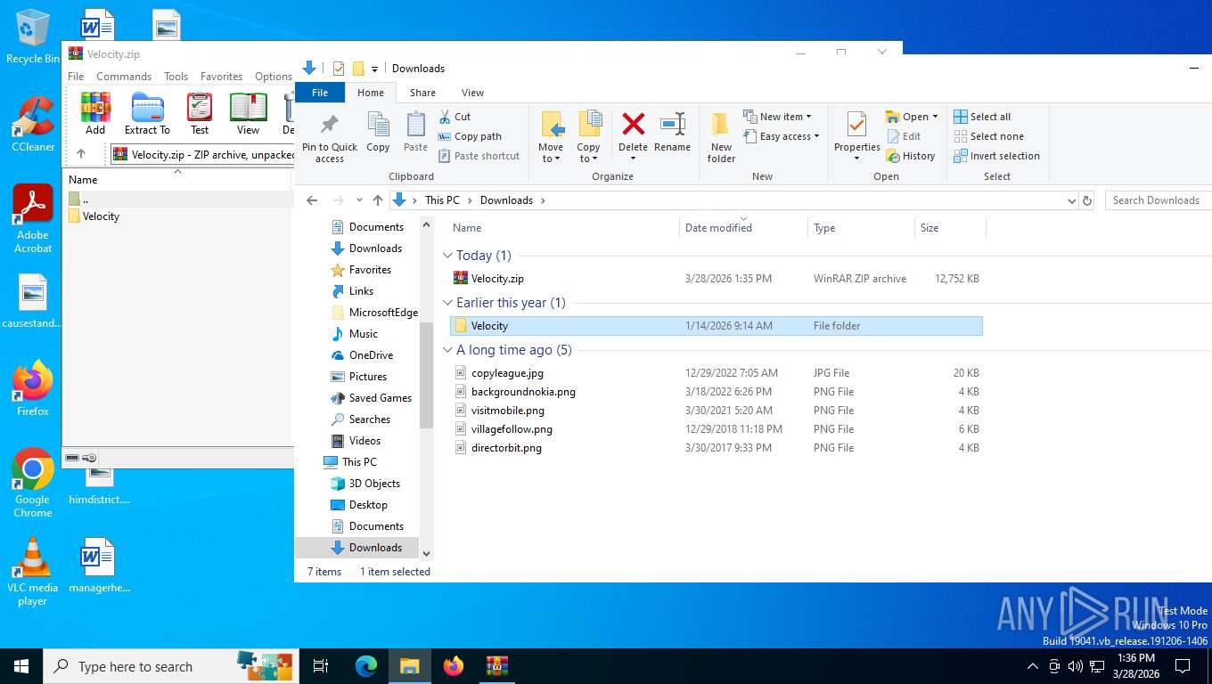Click the Rename icon in Organize
The width and height of the screenshot is (1212, 684).
672,124
